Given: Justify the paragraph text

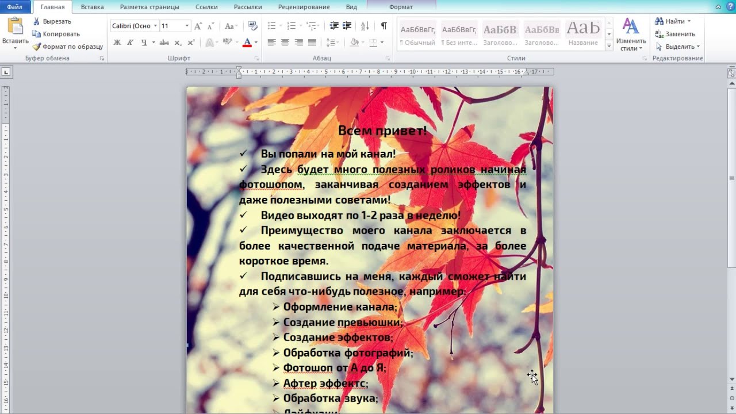Looking at the screenshot, I should coord(312,43).
